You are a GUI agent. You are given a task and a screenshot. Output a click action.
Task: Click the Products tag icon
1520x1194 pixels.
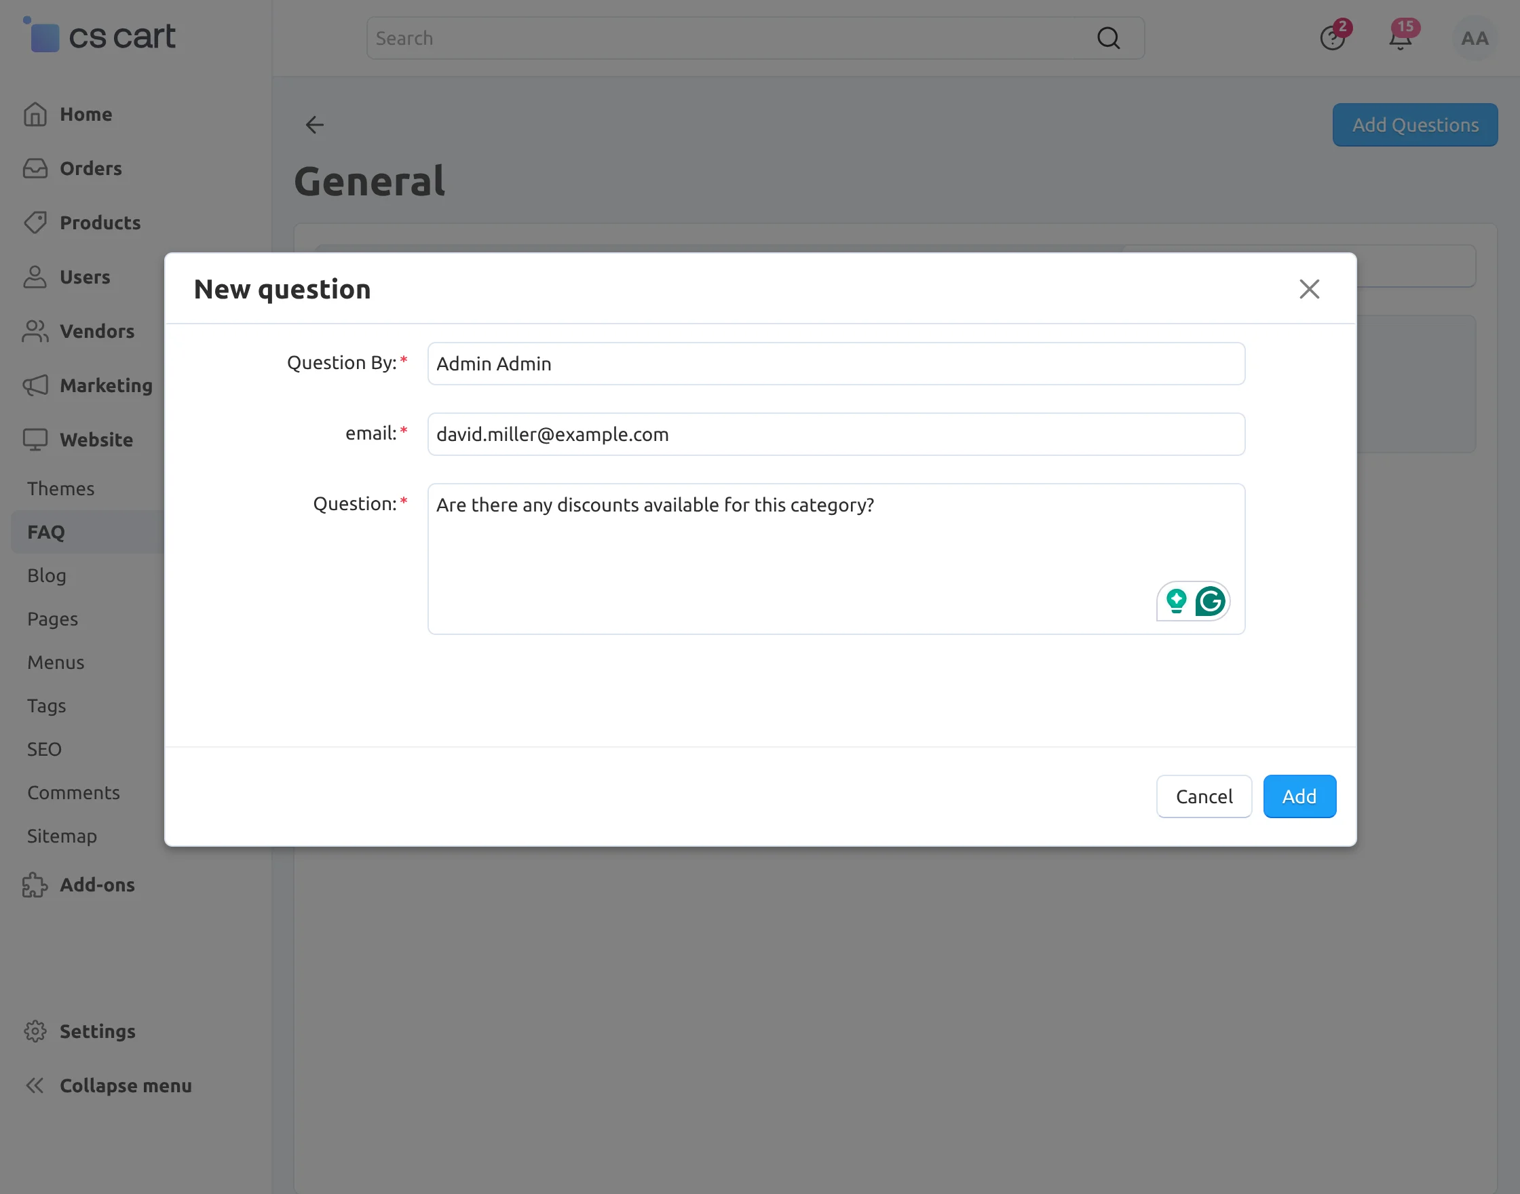coord(35,223)
